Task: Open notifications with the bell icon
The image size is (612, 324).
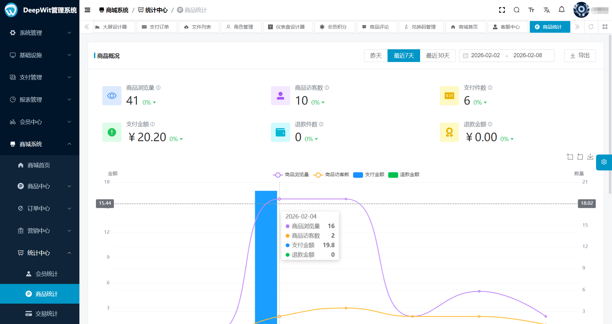Action: click(562, 10)
